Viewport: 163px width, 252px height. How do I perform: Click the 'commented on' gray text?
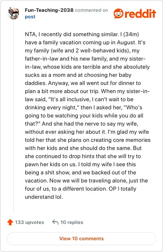pyautogui.click(x=91, y=10)
